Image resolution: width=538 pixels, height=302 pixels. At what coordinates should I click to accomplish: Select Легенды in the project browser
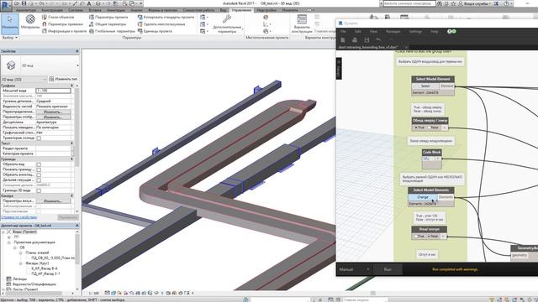pyautogui.click(x=19, y=279)
